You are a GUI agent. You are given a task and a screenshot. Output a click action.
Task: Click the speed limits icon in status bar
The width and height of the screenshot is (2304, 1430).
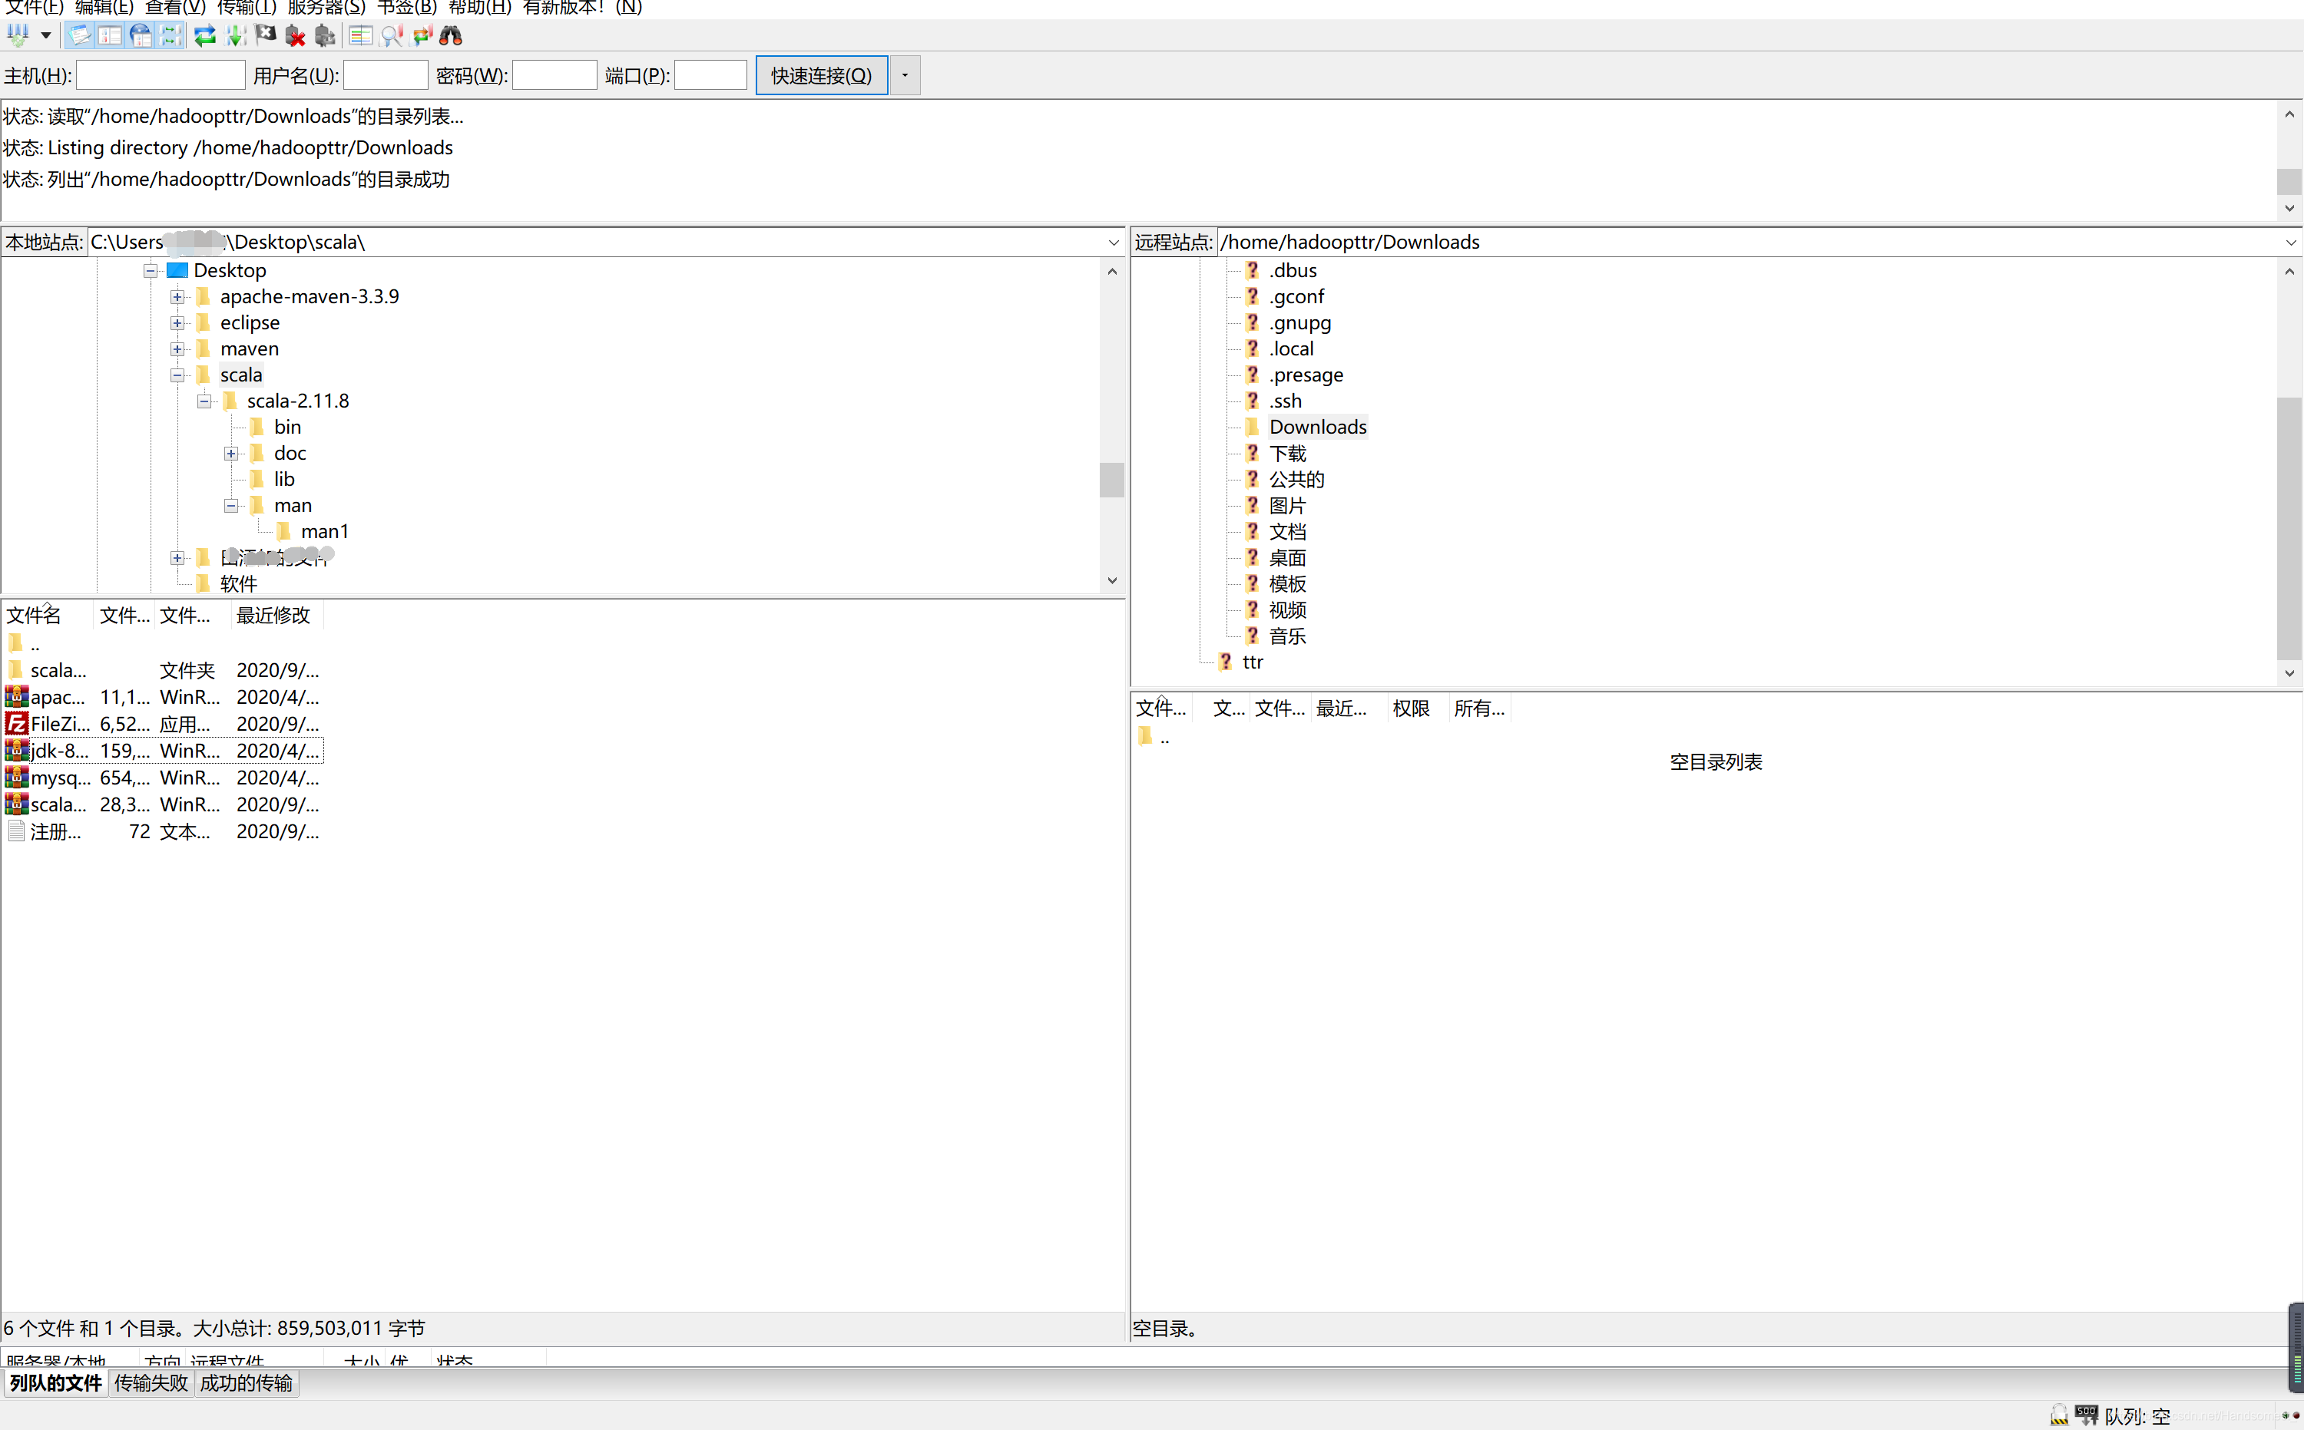point(2087,1415)
